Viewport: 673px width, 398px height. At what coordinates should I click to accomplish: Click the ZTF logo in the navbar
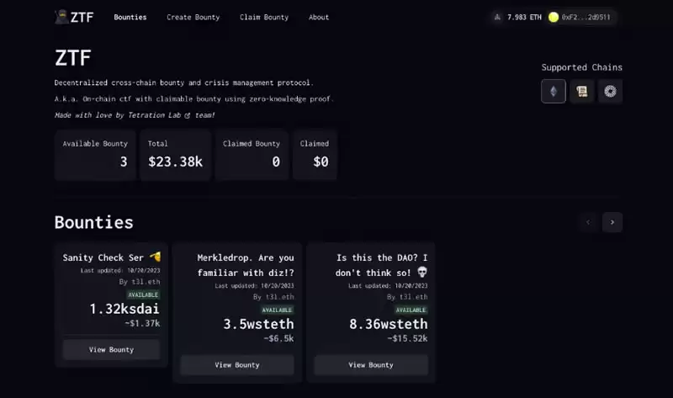74,17
